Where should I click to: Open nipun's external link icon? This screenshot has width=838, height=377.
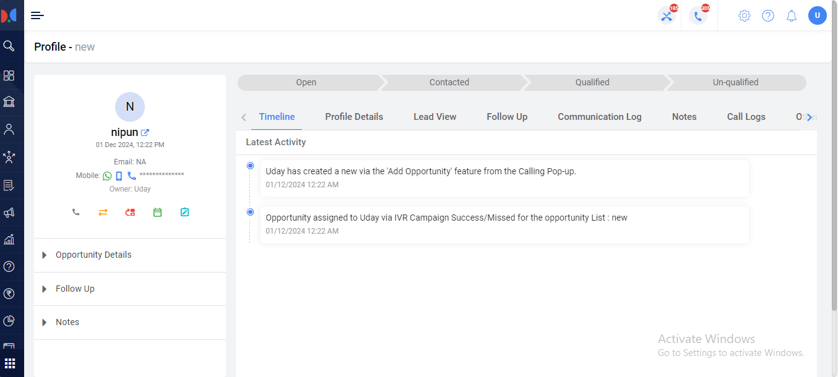click(145, 132)
